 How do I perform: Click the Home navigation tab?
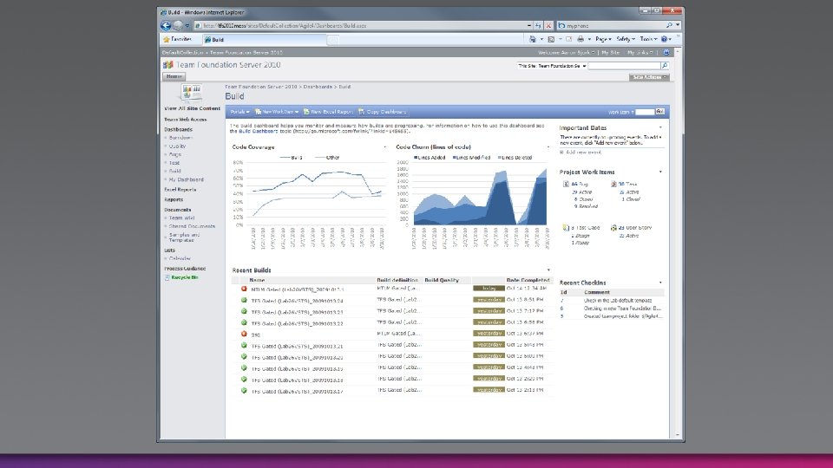click(174, 76)
